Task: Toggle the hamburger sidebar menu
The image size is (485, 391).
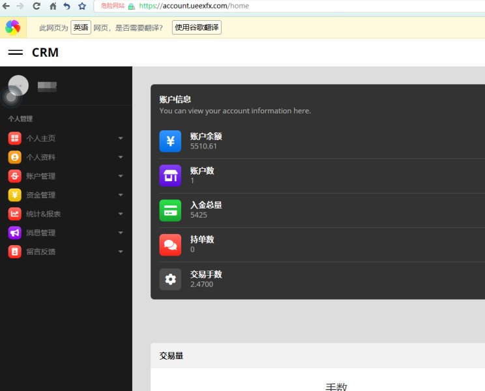Action: (x=16, y=53)
